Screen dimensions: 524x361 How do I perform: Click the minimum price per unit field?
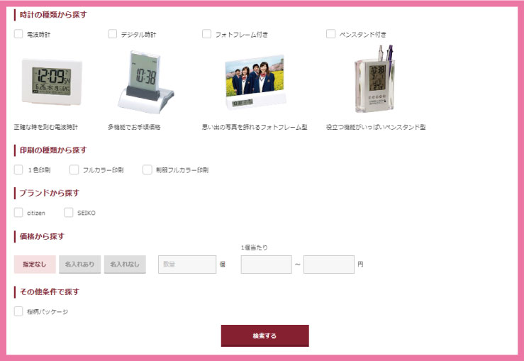coord(267,265)
